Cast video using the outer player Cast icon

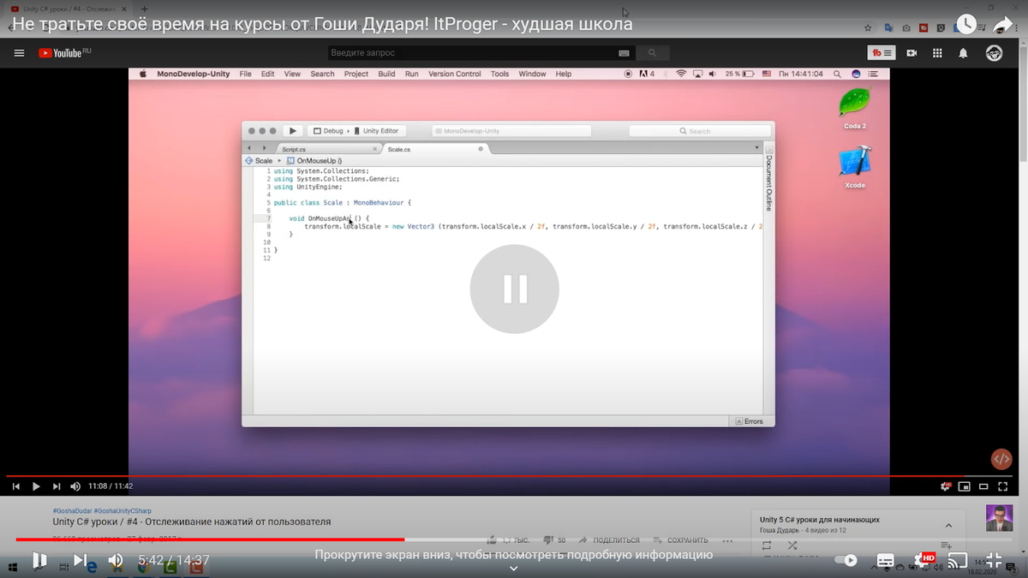(958, 561)
